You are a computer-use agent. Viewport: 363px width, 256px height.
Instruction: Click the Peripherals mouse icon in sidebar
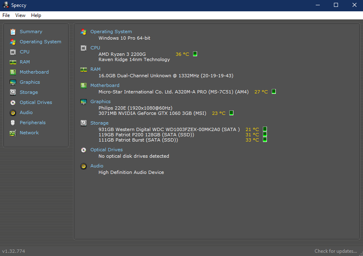point(13,123)
